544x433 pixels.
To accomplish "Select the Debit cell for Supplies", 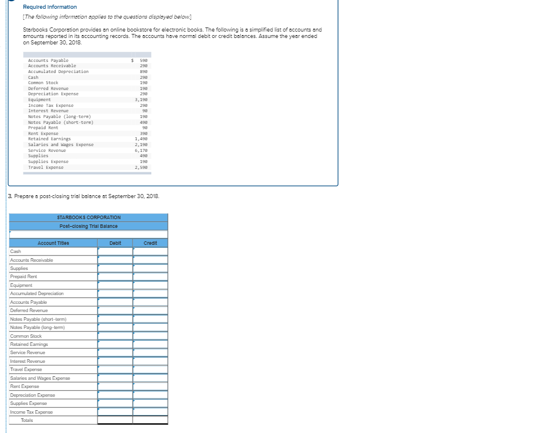I will [115, 268].
